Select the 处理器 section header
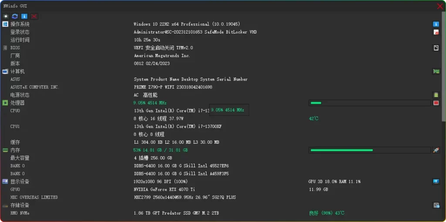446x222 pixels. [17, 103]
